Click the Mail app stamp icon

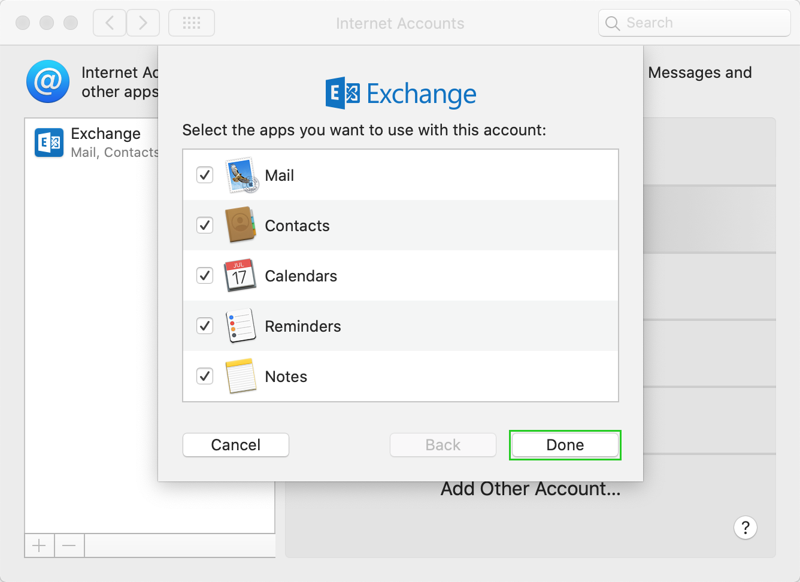(x=242, y=175)
